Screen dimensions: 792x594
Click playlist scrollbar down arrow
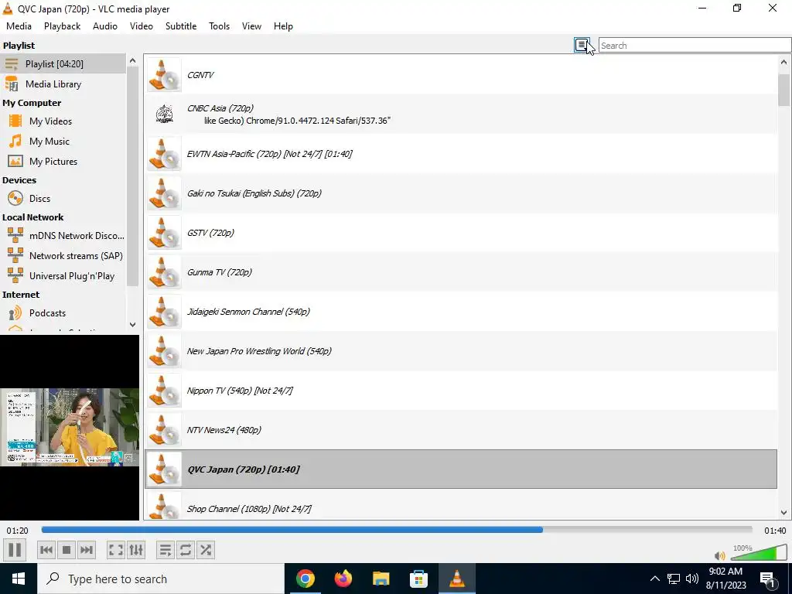coord(783,513)
